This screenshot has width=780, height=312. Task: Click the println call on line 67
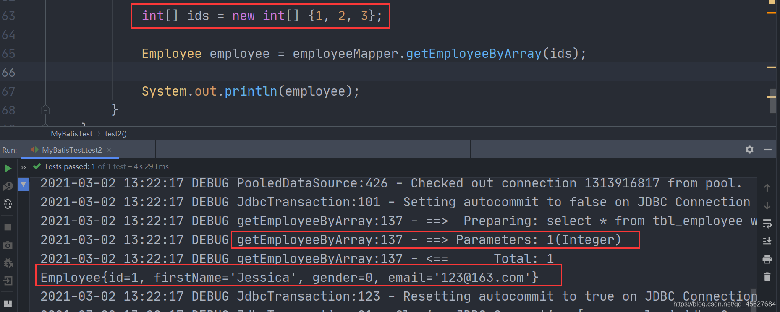click(x=251, y=91)
